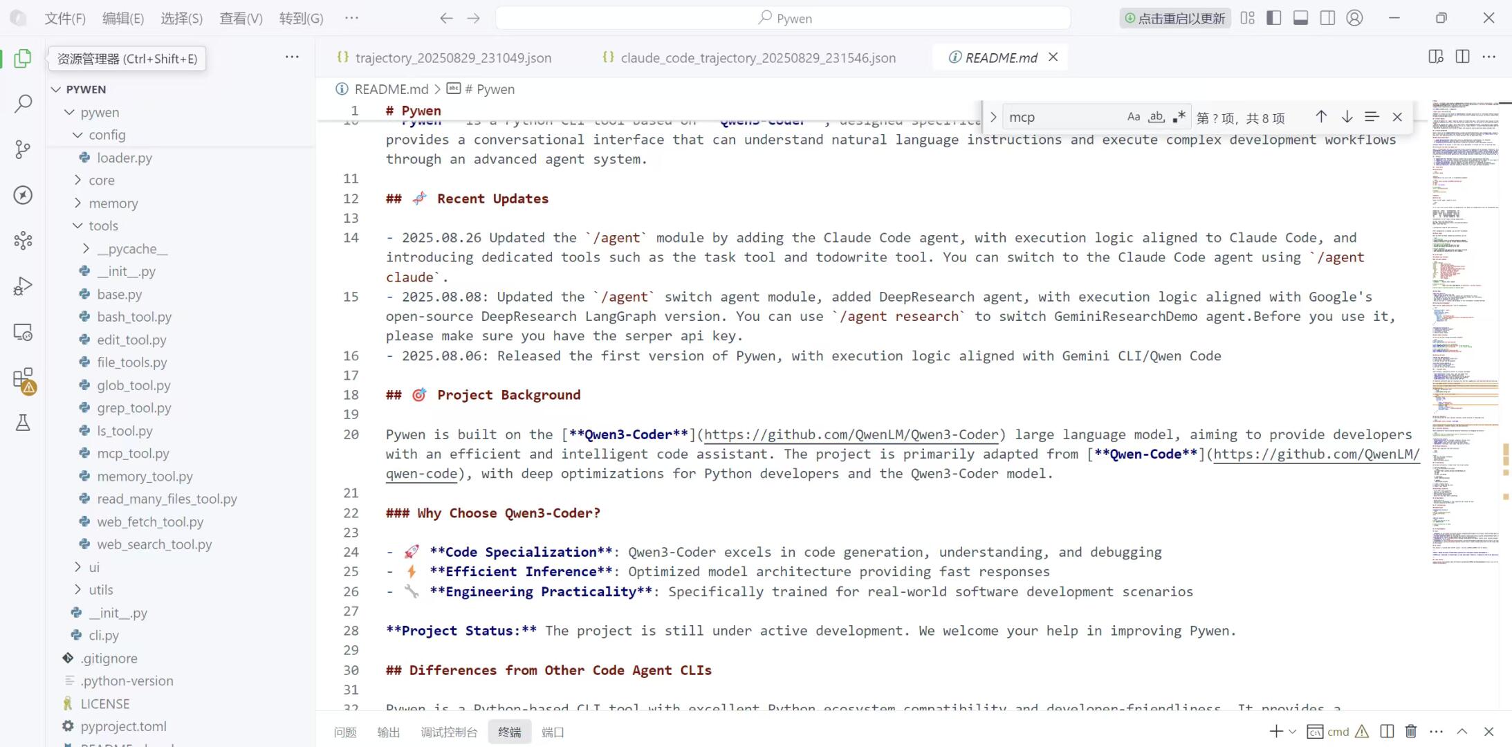This screenshot has height=747, width=1512.
Task: Open Run and Debug view icon
Action: tap(23, 286)
